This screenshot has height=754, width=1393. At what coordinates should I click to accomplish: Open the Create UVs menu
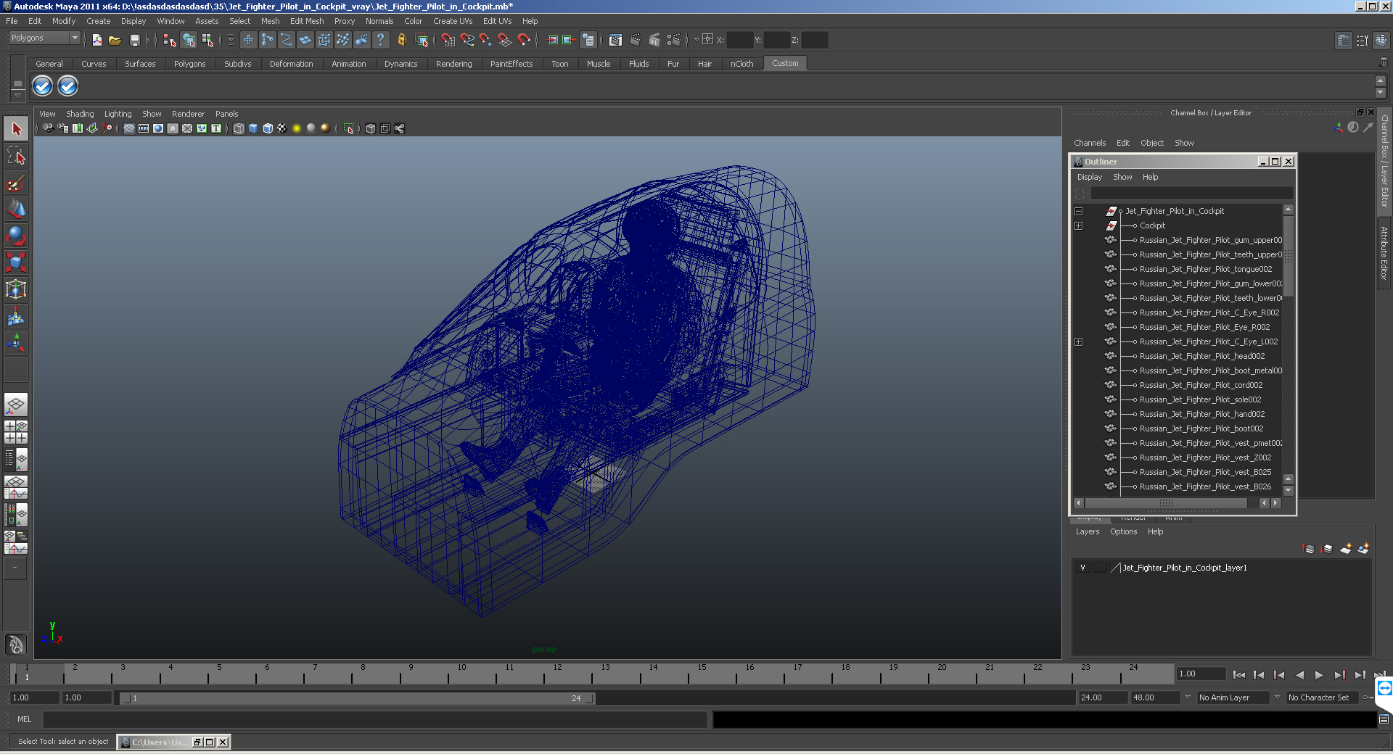453,21
